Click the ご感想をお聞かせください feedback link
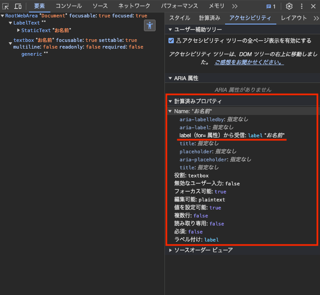The image size is (320, 295). coord(249,62)
